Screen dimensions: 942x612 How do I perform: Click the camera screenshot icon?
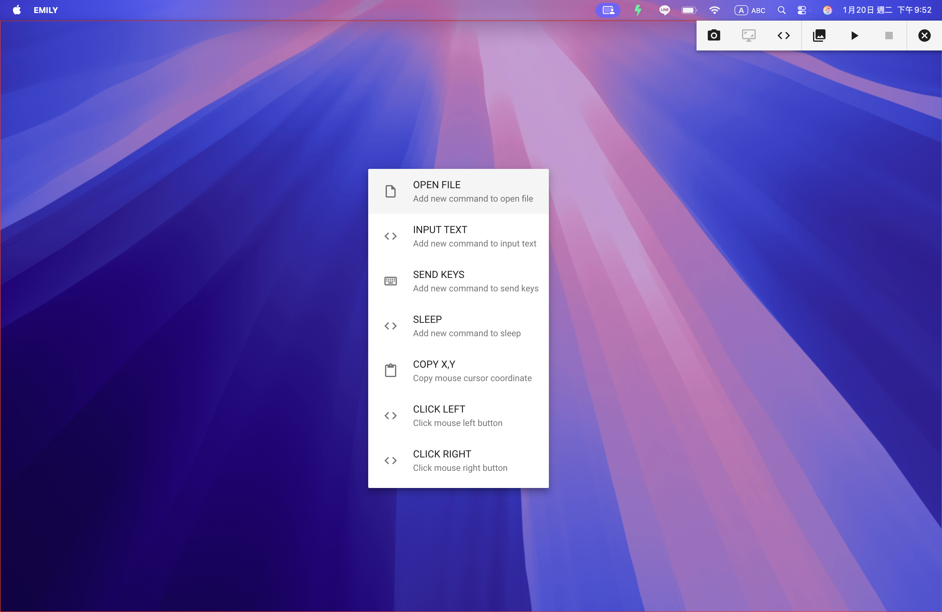coord(714,36)
